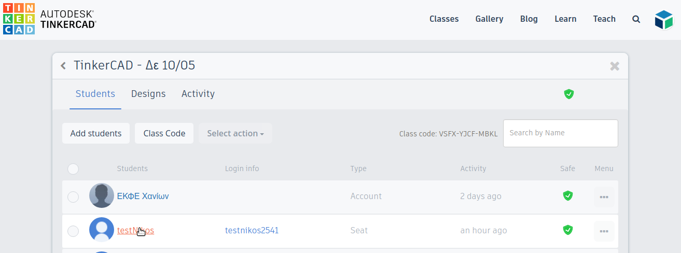The image size is (681, 253).
Task: Open the Gallery navigation link
Action: pos(489,19)
